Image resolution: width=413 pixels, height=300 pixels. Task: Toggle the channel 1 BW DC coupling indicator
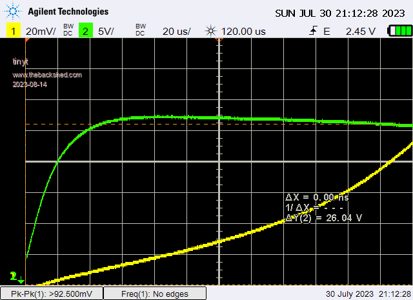[x=68, y=30]
